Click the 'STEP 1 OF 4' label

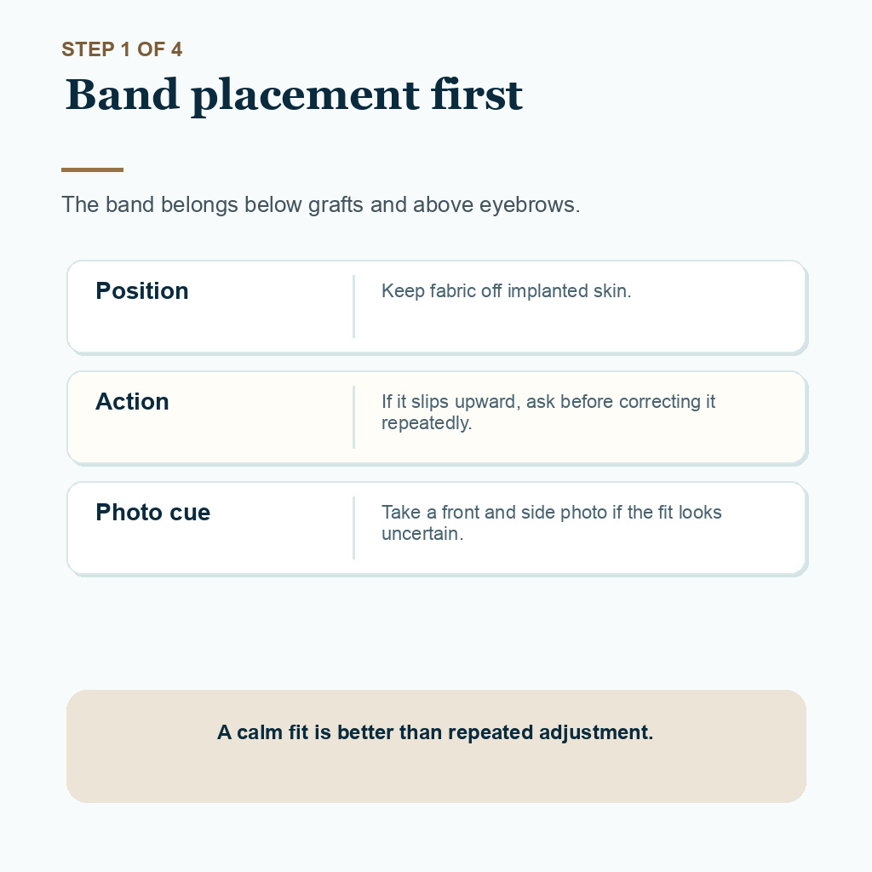(x=122, y=49)
